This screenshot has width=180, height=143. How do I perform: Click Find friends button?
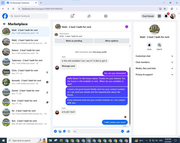click(148, 16)
